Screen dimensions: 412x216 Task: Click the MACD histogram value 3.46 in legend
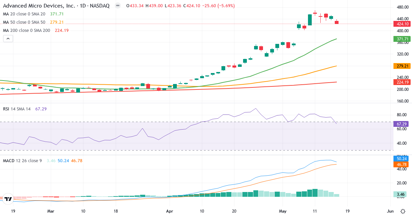(x=51, y=160)
